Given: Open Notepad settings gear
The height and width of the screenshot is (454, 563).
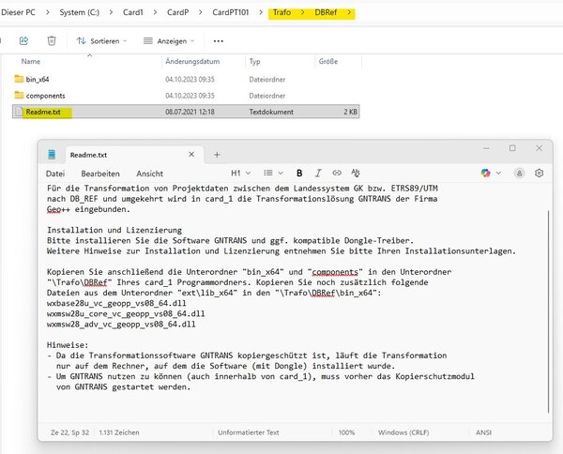Looking at the screenshot, I should point(539,174).
